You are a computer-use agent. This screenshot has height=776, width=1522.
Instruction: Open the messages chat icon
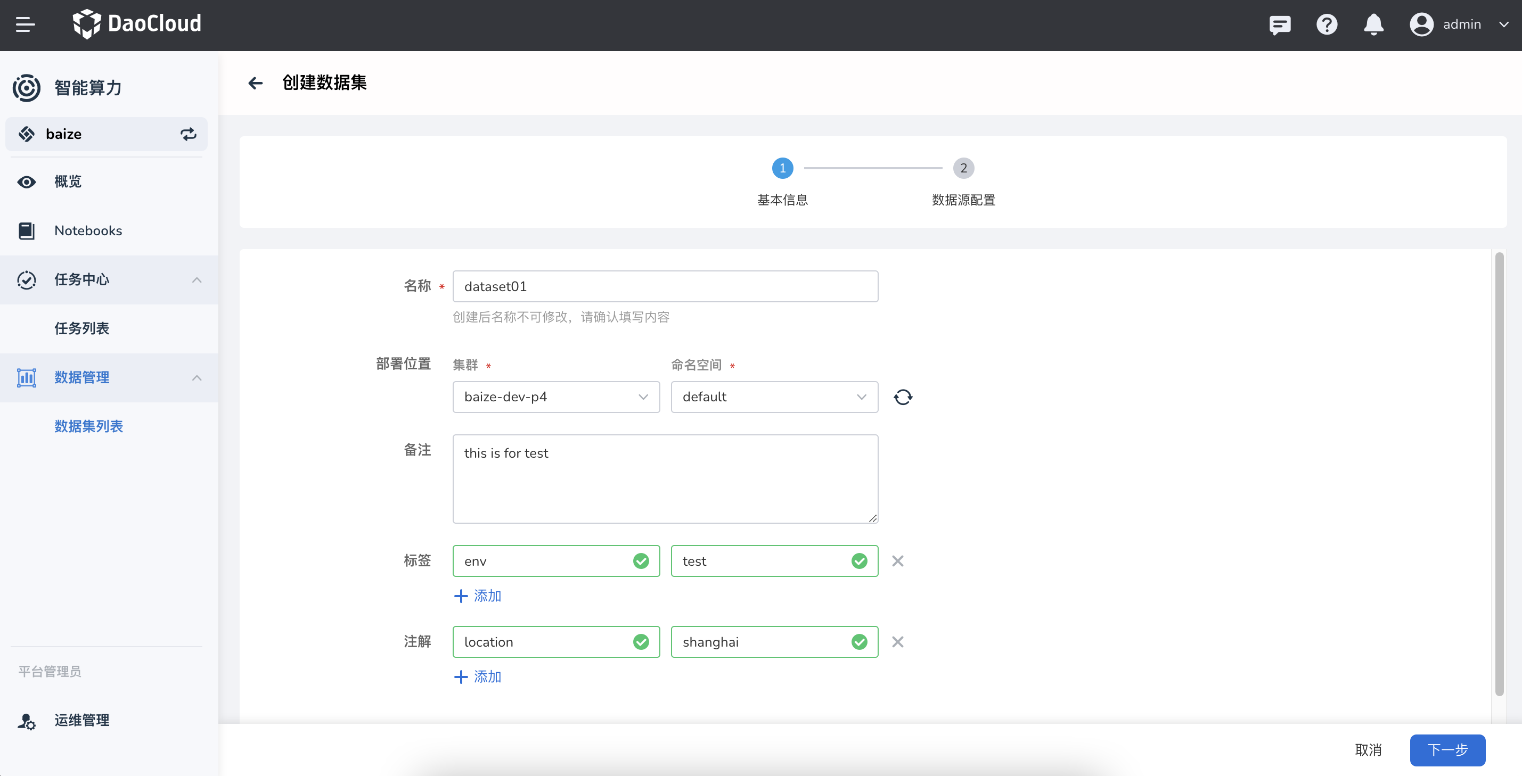[x=1279, y=24]
